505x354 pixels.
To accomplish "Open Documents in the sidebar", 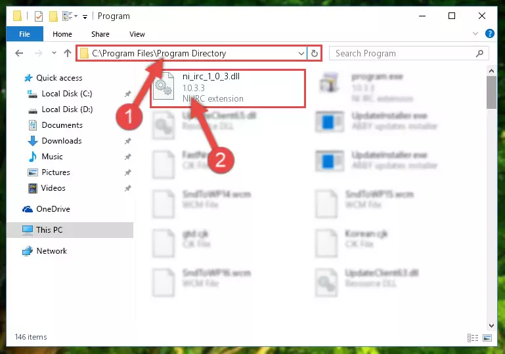I will click(62, 125).
